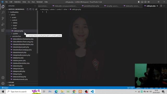Viewport: 167px width, 94px height.
Task: Open datarekammedis.php file
Action: point(20,79)
